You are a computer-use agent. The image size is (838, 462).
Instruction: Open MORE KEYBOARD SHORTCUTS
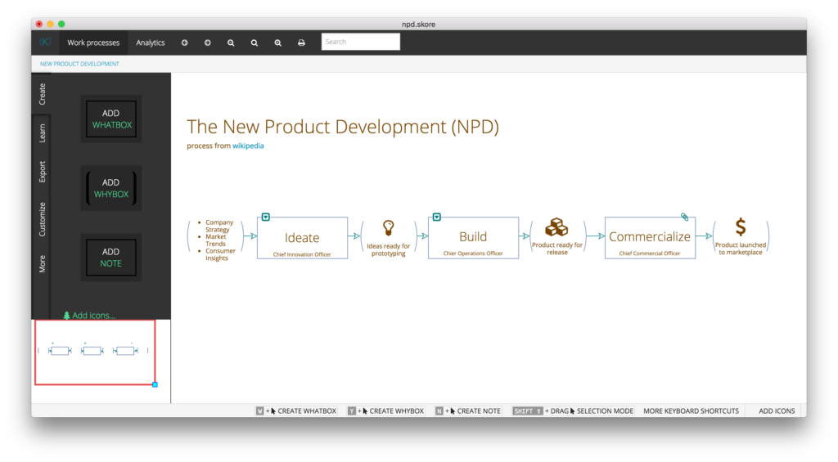pos(691,410)
